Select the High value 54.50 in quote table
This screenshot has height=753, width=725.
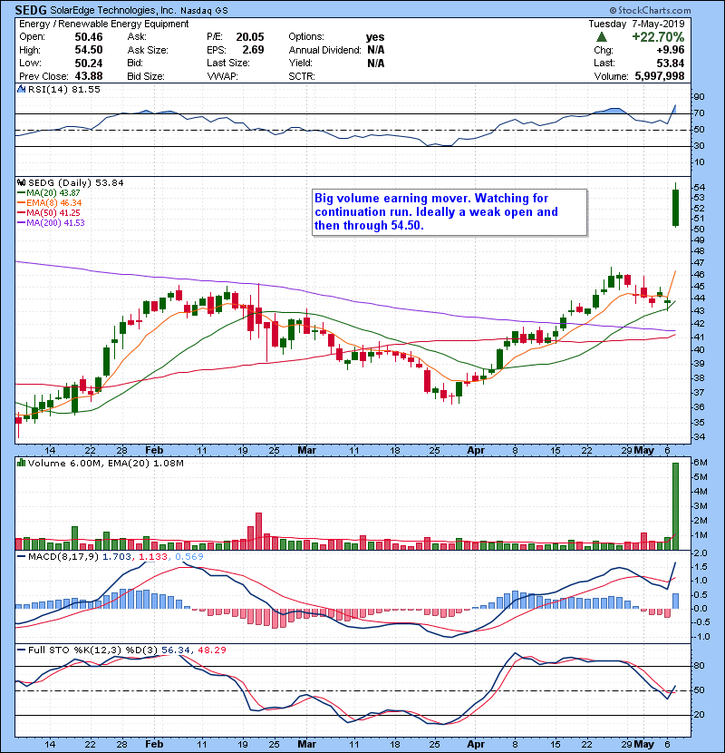coord(89,50)
